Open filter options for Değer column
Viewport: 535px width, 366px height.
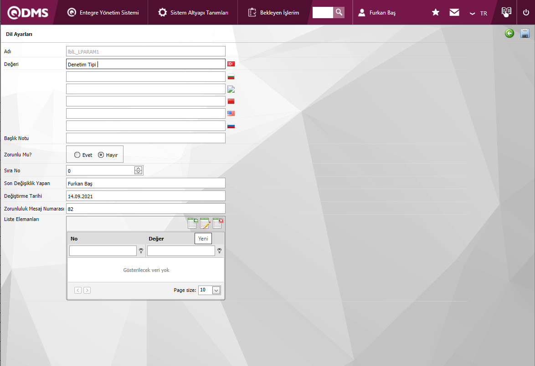[219, 251]
